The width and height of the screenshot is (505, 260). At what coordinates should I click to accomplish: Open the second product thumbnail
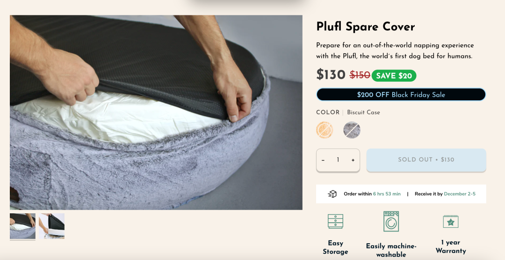click(x=51, y=226)
